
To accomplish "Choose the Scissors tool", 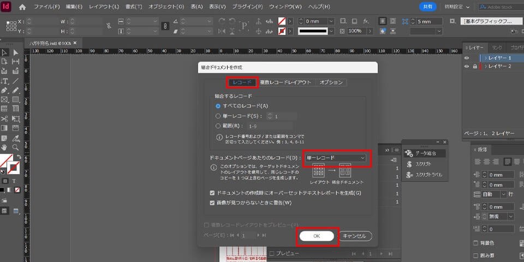I will (x=4, y=118).
